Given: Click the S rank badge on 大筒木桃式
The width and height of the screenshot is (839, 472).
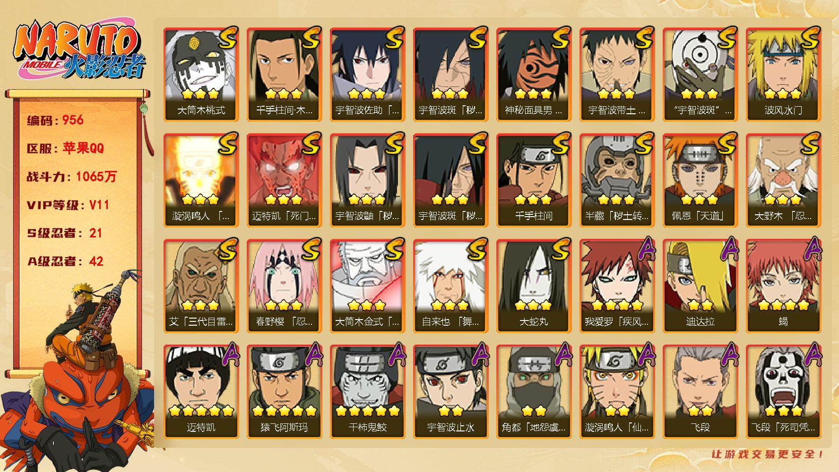Looking at the screenshot, I should pyautogui.click(x=227, y=38).
